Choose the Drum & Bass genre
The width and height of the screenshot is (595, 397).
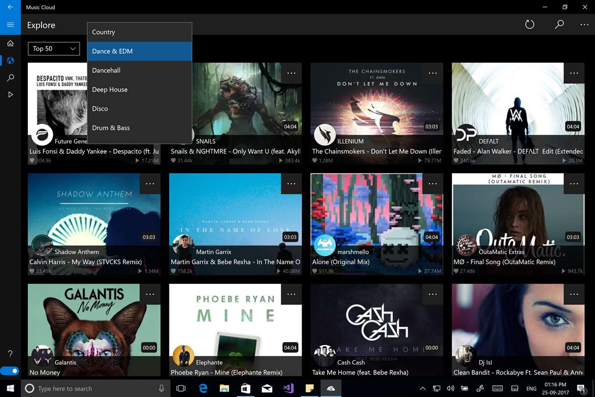[140, 127]
